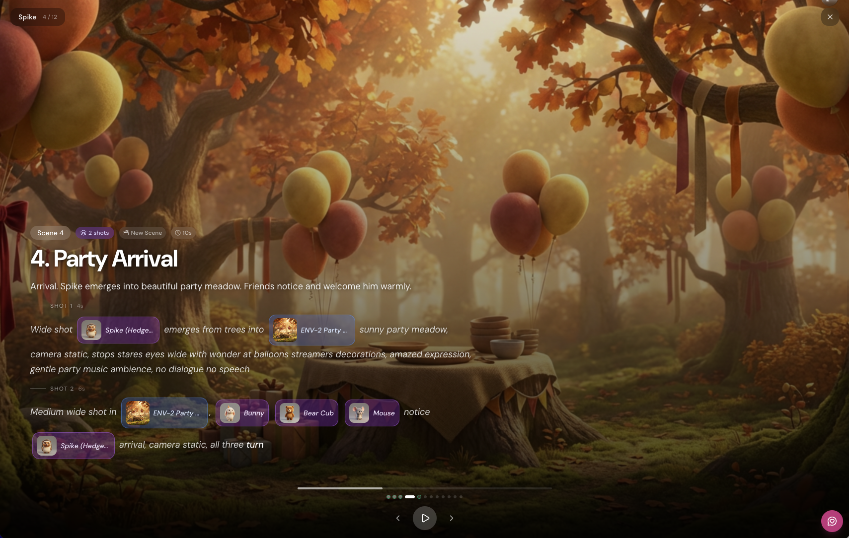Click the New Scene tag

(x=143, y=233)
